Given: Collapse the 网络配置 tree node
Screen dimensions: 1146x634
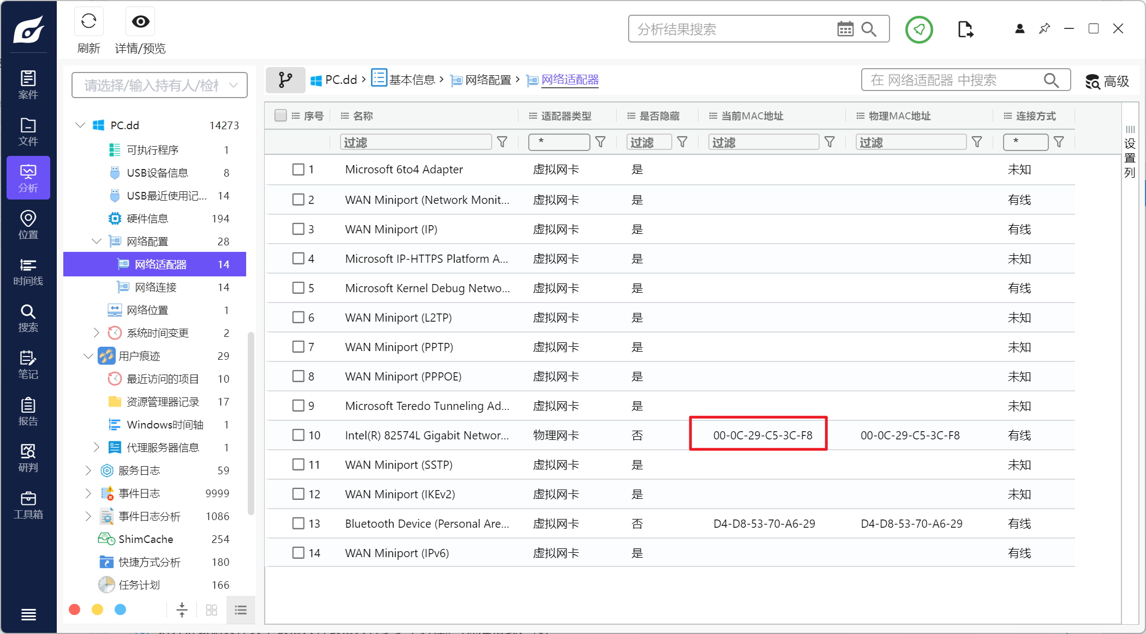Looking at the screenshot, I should (x=97, y=241).
